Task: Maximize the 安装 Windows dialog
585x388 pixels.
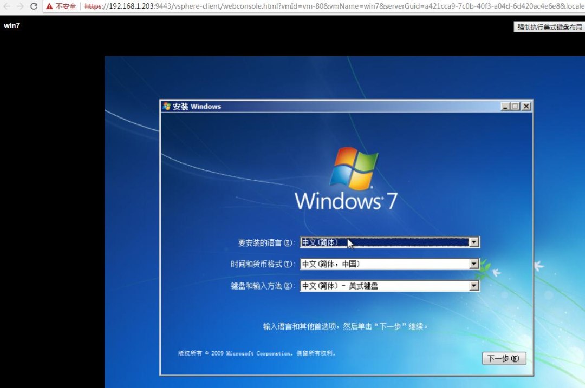Action: click(x=515, y=107)
